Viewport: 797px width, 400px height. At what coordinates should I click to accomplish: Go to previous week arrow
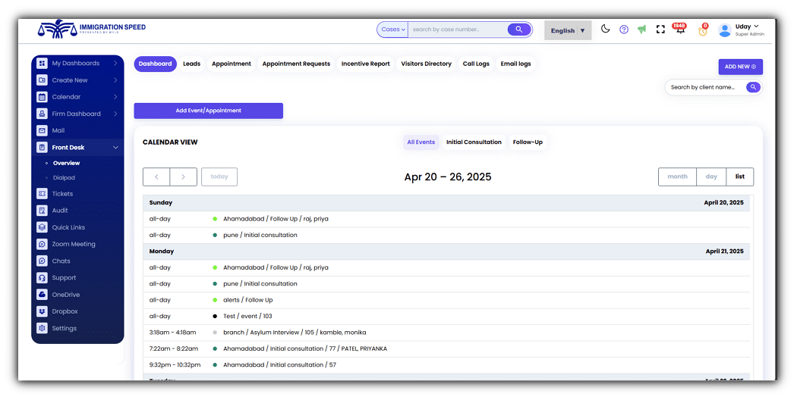tap(156, 177)
